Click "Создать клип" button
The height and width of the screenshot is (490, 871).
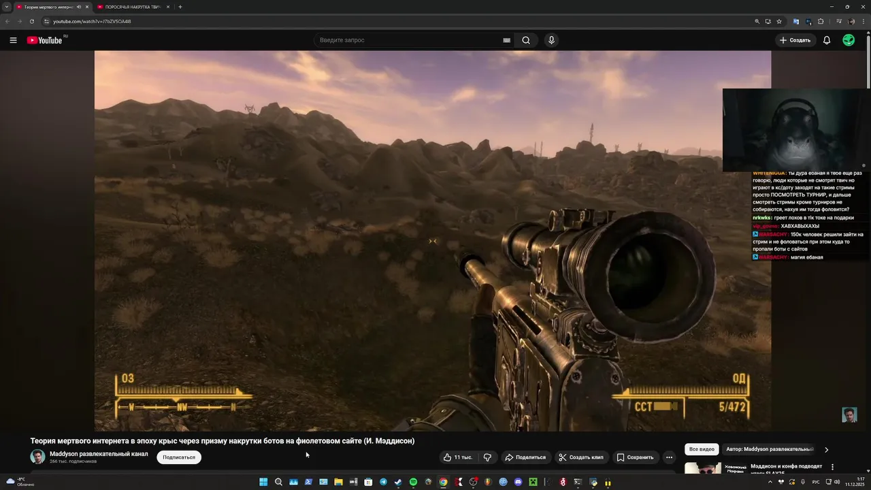point(581,457)
